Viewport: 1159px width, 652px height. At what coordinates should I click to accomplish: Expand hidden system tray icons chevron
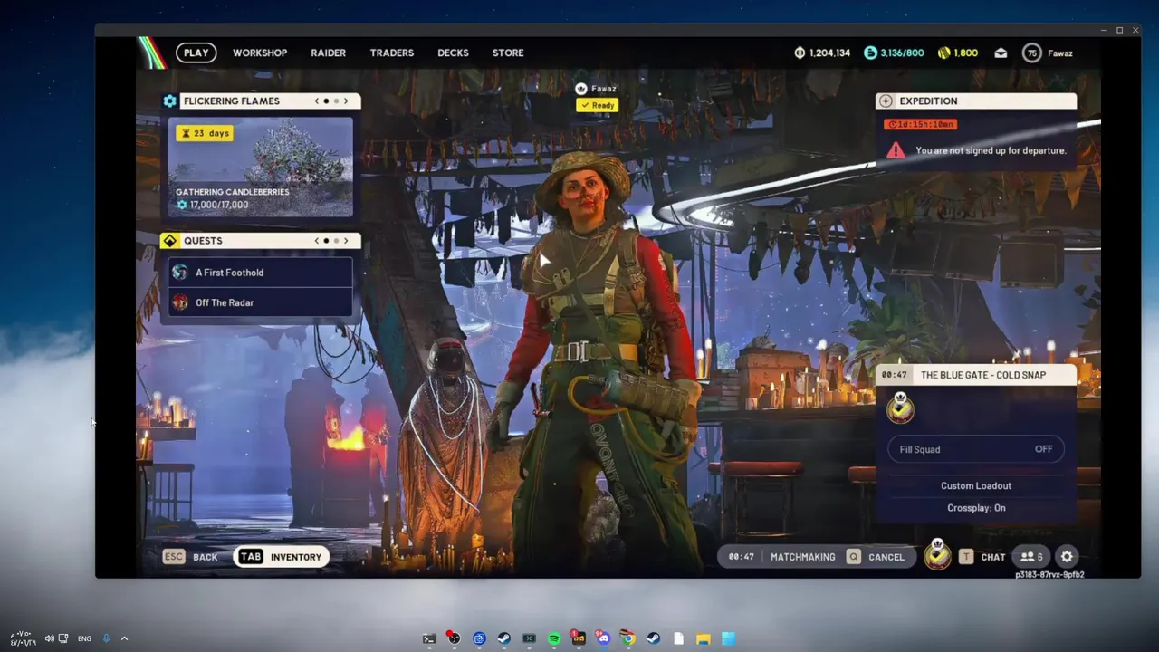tap(124, 638)
